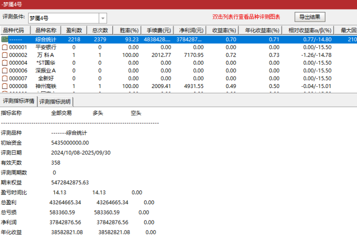Click the 净利润 indicator label in the details panel
The height and width of the screenshot is (244, 357).
click(9, 222)
